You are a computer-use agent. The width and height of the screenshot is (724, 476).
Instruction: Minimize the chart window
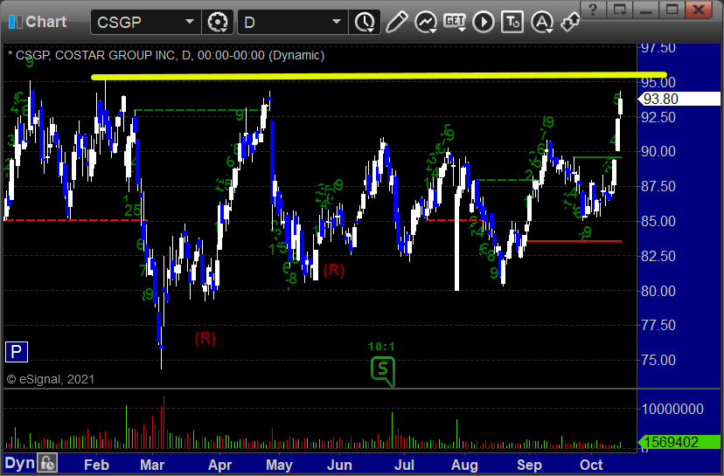646,10
